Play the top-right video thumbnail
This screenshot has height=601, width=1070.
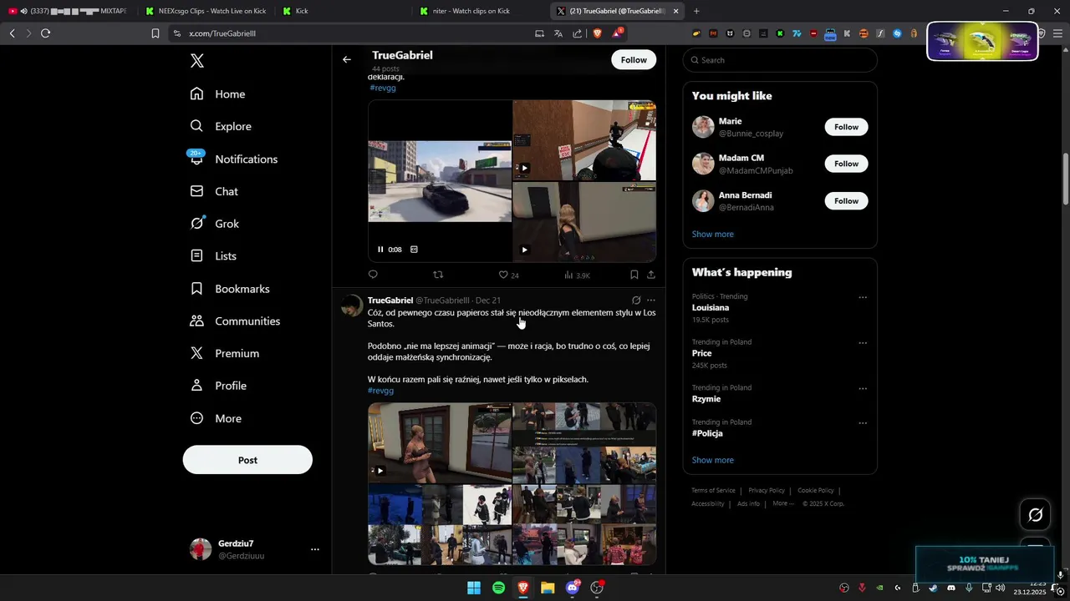point(524,168)
